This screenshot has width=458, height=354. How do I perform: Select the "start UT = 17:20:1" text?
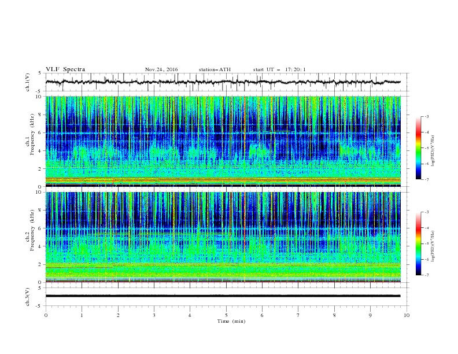click(x=279, y=69)
